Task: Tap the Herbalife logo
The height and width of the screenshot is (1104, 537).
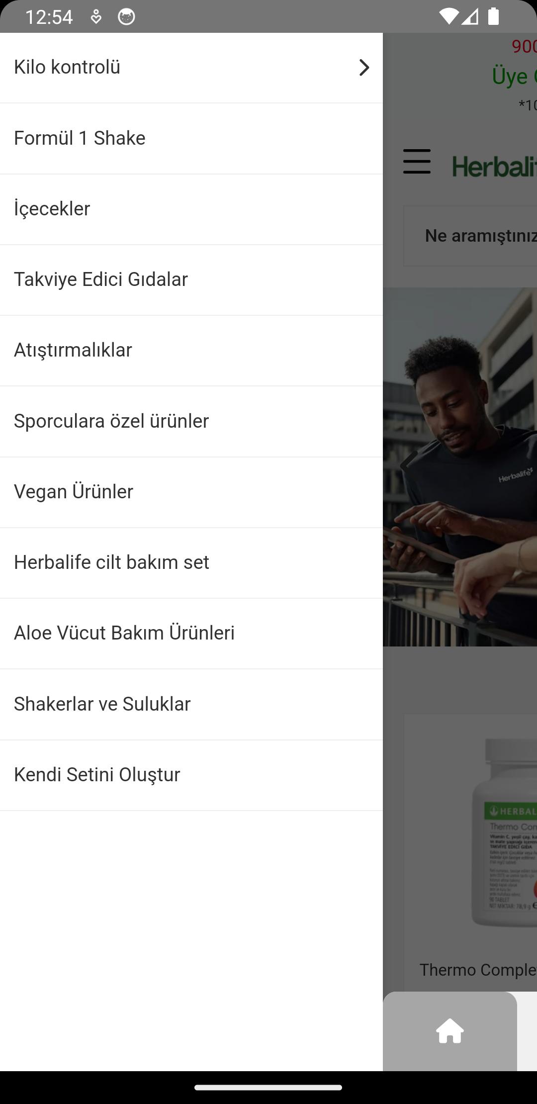Action: 494,166
